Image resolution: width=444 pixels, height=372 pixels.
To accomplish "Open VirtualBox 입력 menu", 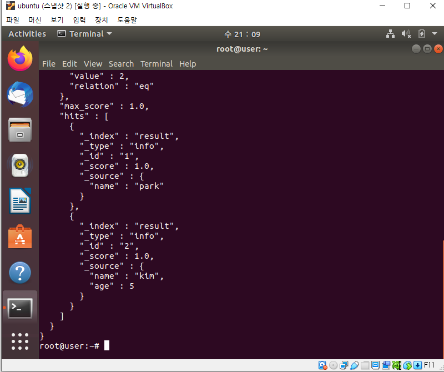I will point(79,20).
